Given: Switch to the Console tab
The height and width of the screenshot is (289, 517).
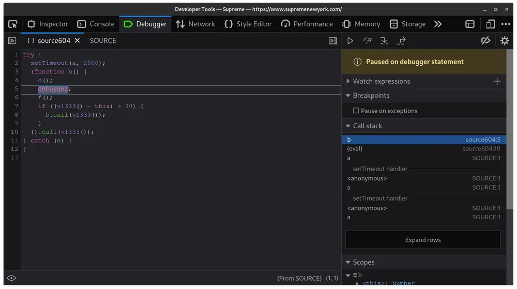Looking at the screenshot, I should (x=96, y=24).
